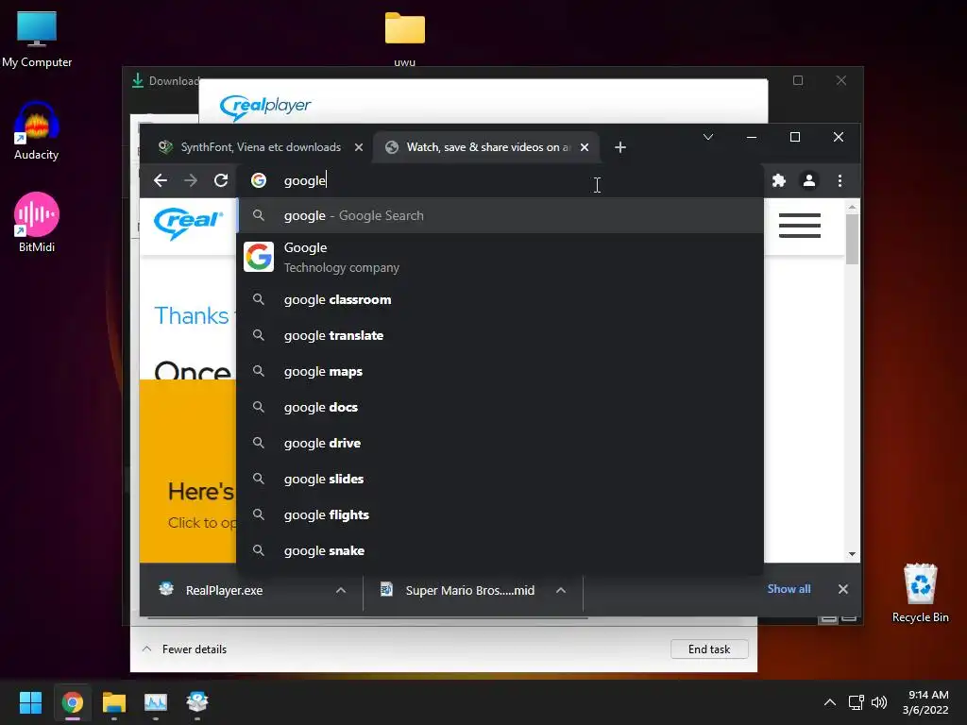Click the RealPlayer installer icon in the taskbar
Image resolution: width=967 pixels, height=725 pixels.
(197, 702)
